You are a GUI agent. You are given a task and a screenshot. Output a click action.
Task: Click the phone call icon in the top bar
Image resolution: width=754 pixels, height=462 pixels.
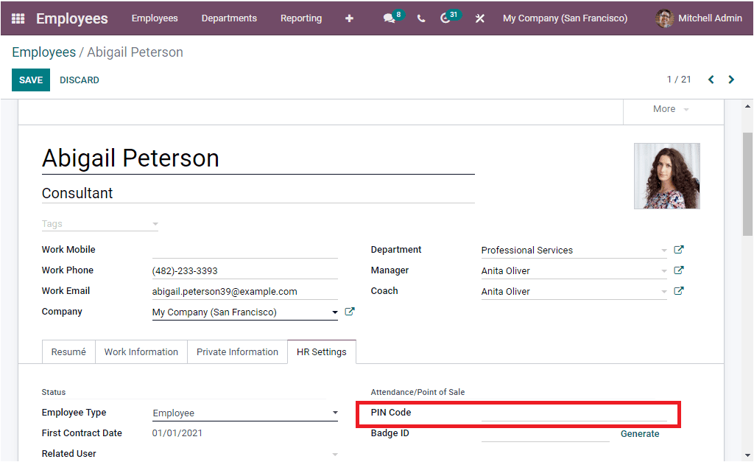coord(420,18)
